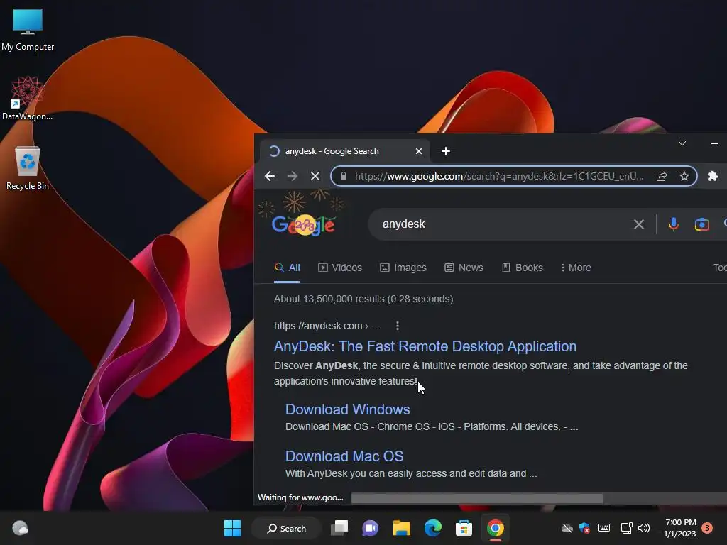Screen dimensions: 727x545
Task: Open options for anydesk.com result
Action: click(x=398, y=326)
